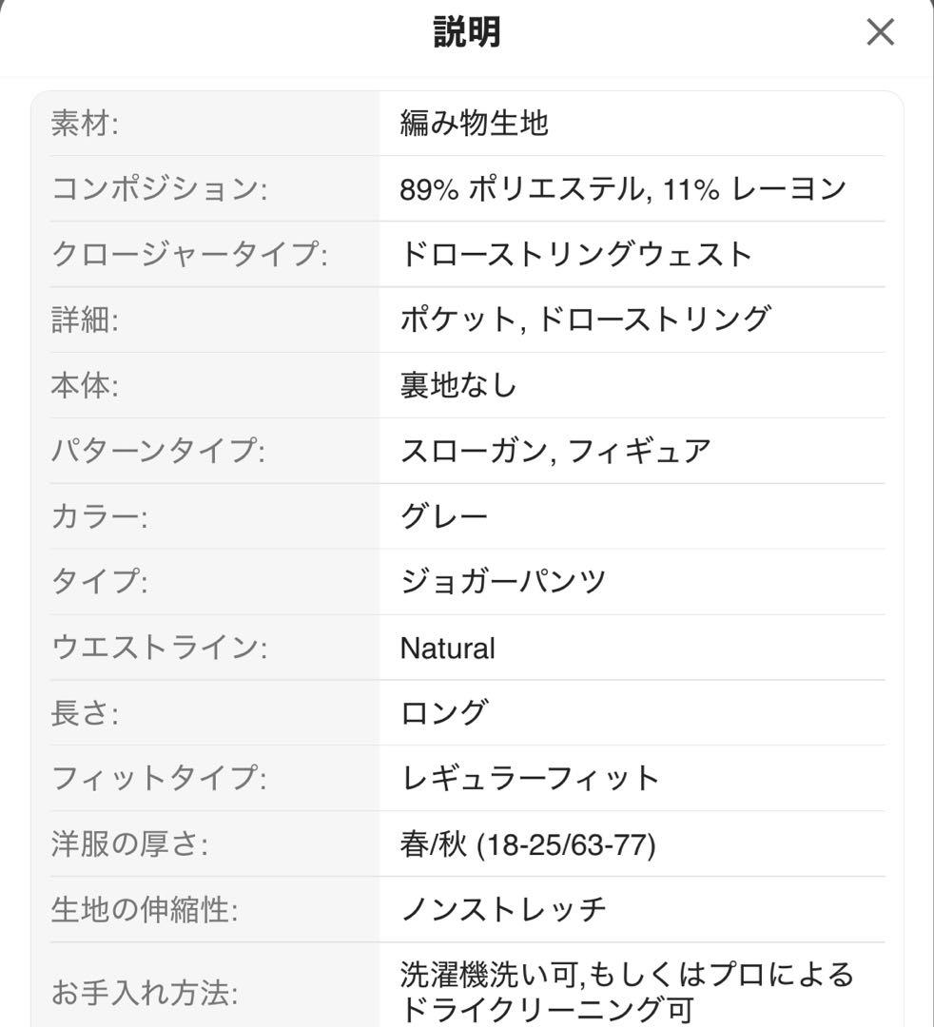934x1027 pixels.
Task: Click the ノンストレッチ stretch value
Action: [x=503, y=909]
